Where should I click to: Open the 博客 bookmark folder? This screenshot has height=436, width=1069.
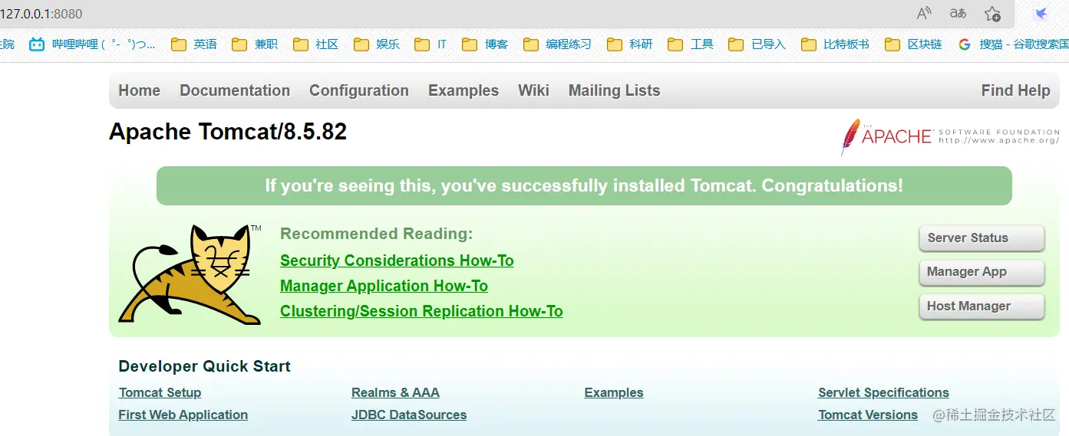click(x=485, y=44)
